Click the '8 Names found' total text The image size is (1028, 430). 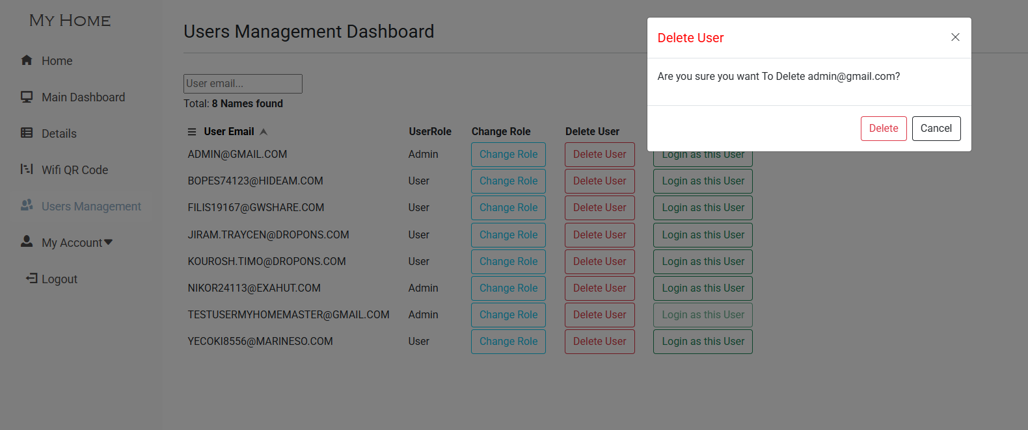point(247,104)
